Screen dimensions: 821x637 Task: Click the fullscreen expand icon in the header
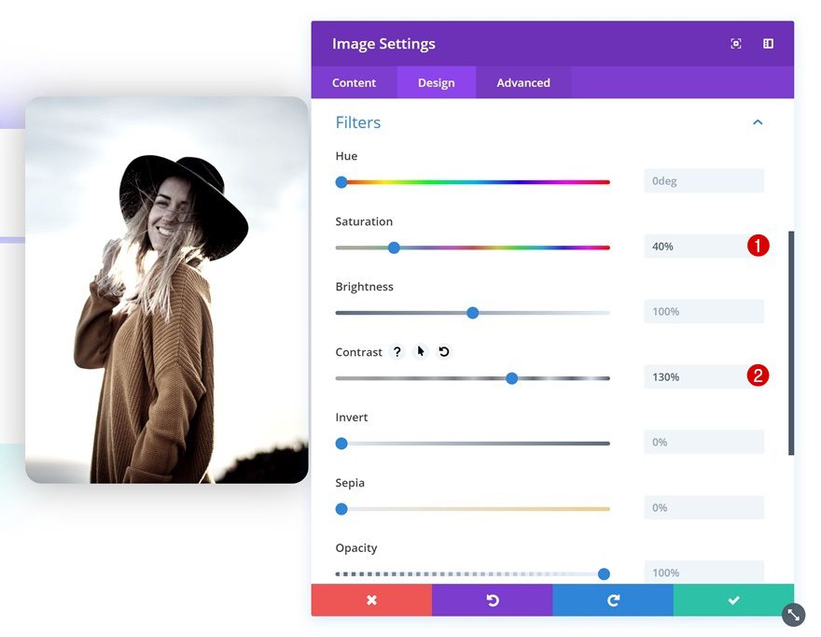(x=736, y=43)
